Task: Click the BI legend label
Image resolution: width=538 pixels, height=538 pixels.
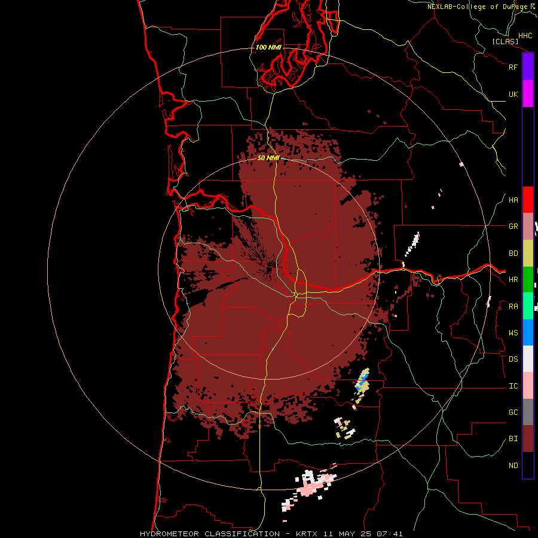Action: [513, 439]
